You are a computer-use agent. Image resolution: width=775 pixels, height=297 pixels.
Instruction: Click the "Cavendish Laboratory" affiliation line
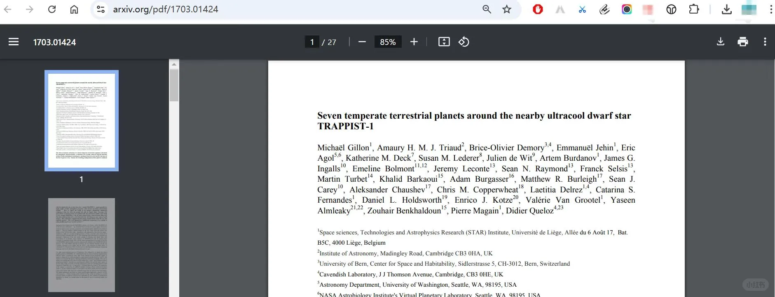(410, 274)
